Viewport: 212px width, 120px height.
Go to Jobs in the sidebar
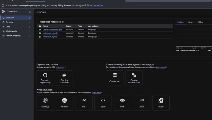(x=16, y=27)
